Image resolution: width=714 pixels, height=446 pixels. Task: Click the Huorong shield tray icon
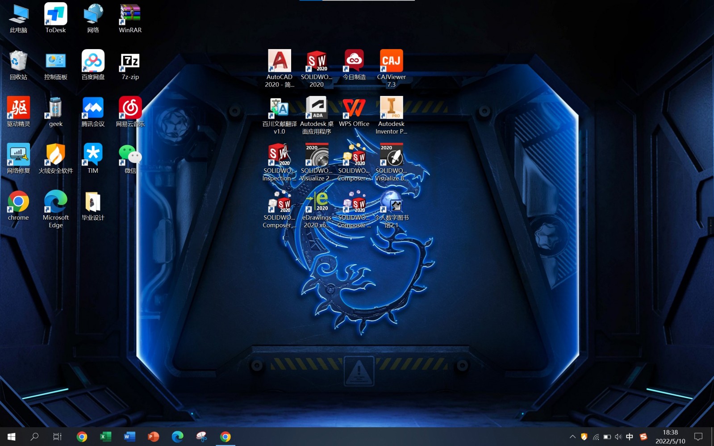pyautogui.click(x=584, y=437)
